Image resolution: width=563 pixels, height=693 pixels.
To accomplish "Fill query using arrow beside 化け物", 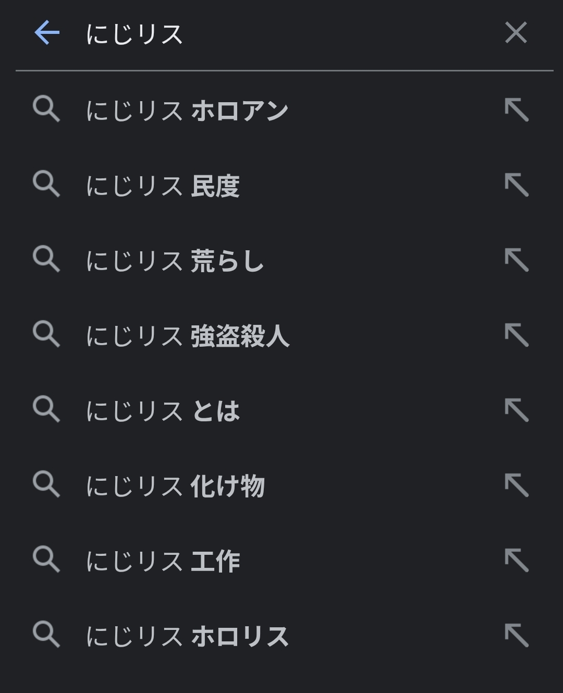I will [517, 485].
